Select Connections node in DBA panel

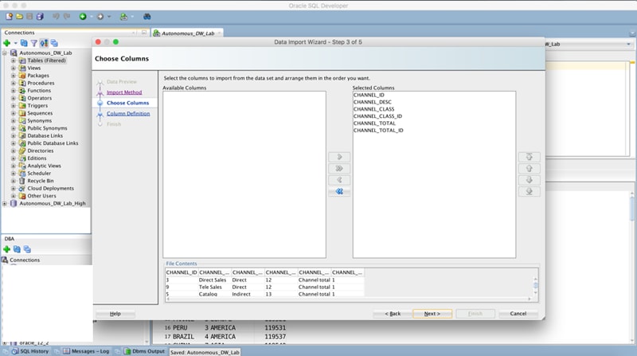[25, 260]
